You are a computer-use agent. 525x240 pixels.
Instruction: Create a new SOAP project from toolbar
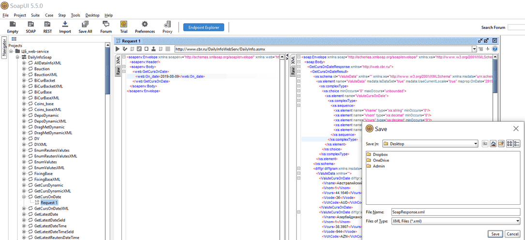coord(30,27)
